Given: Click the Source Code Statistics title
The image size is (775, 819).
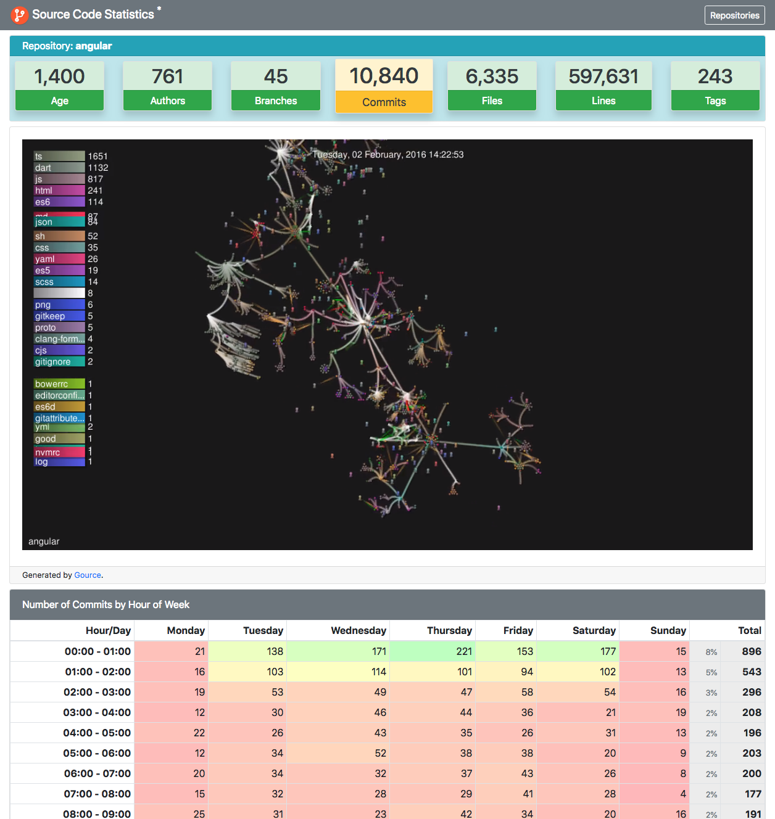Looking at the screenshot, I should pos(93,14).
